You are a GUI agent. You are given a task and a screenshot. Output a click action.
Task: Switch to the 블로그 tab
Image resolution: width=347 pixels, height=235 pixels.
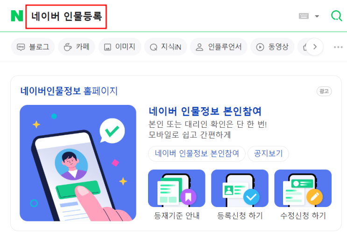click(x=33, y=47)
